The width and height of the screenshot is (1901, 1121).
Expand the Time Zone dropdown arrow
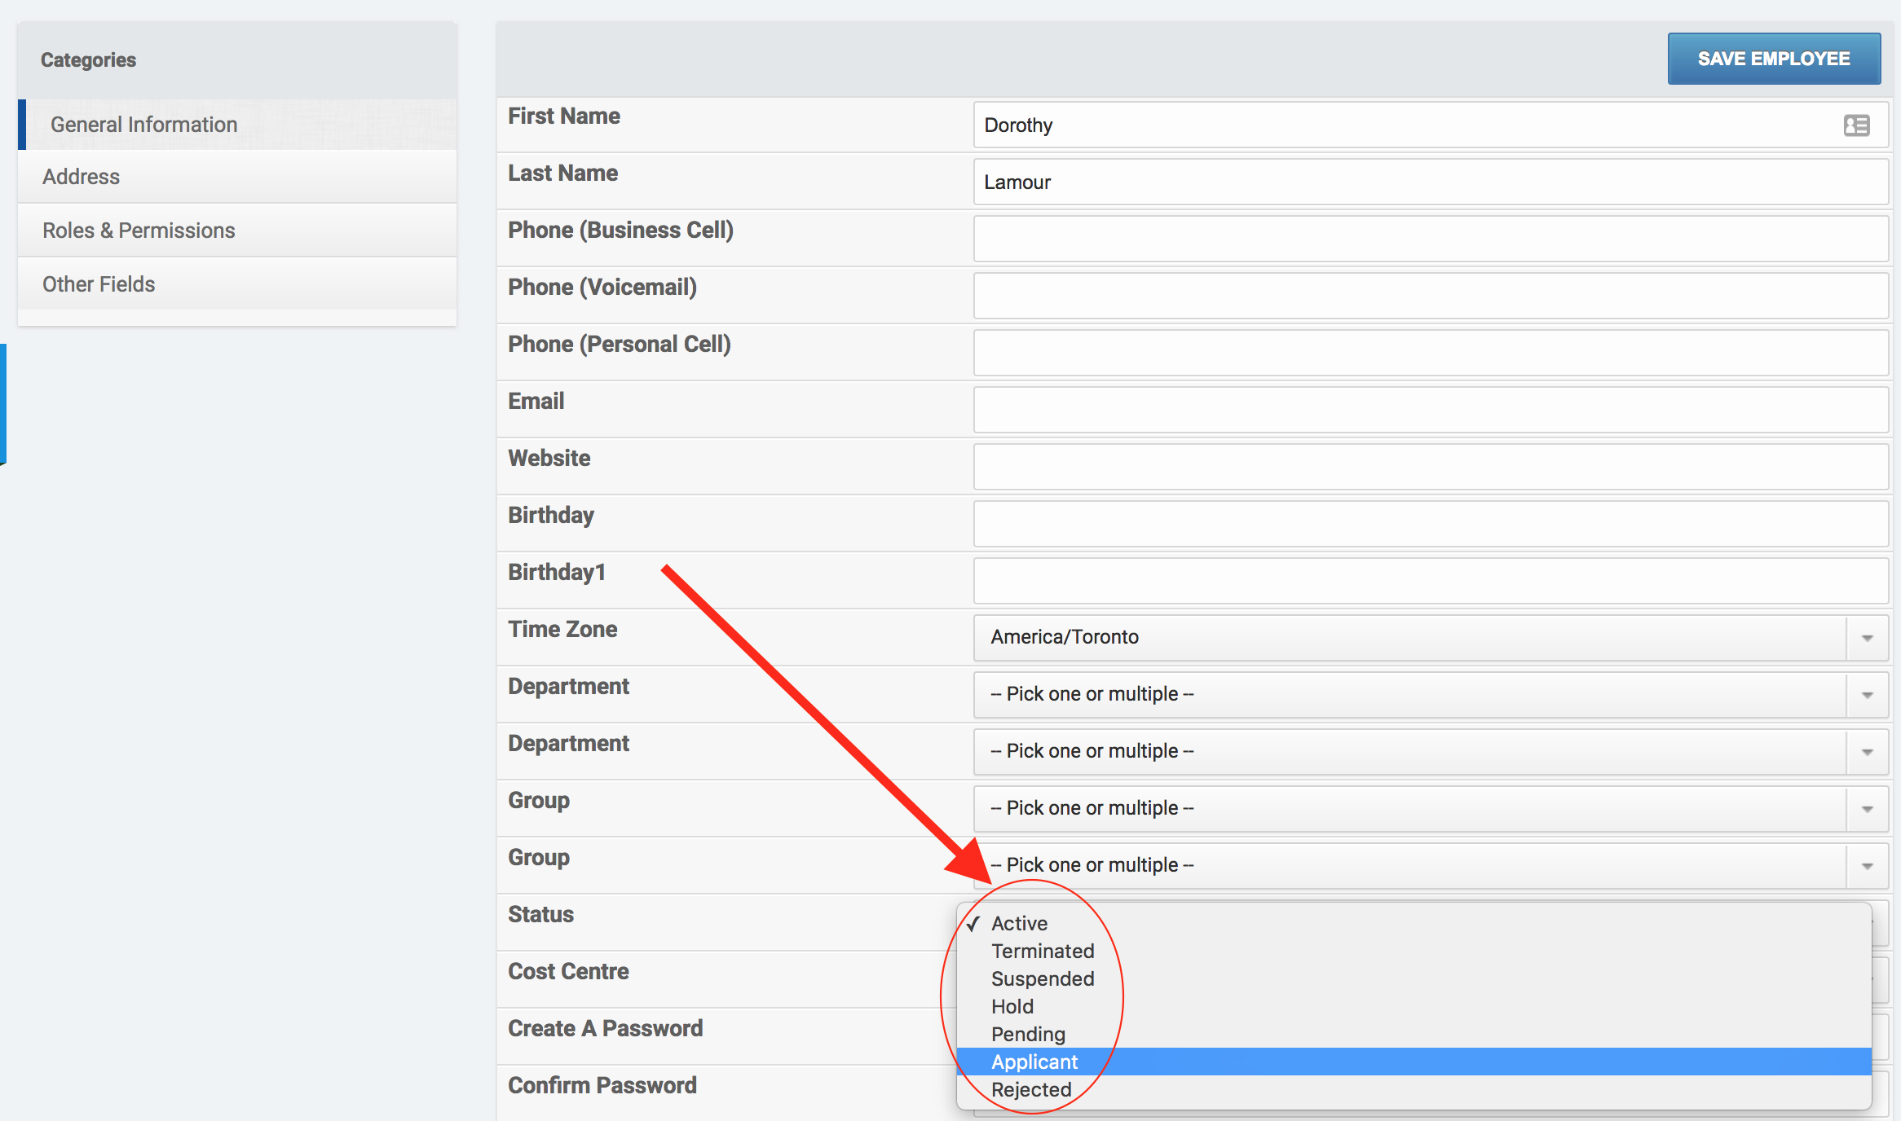coord(1867,638)
